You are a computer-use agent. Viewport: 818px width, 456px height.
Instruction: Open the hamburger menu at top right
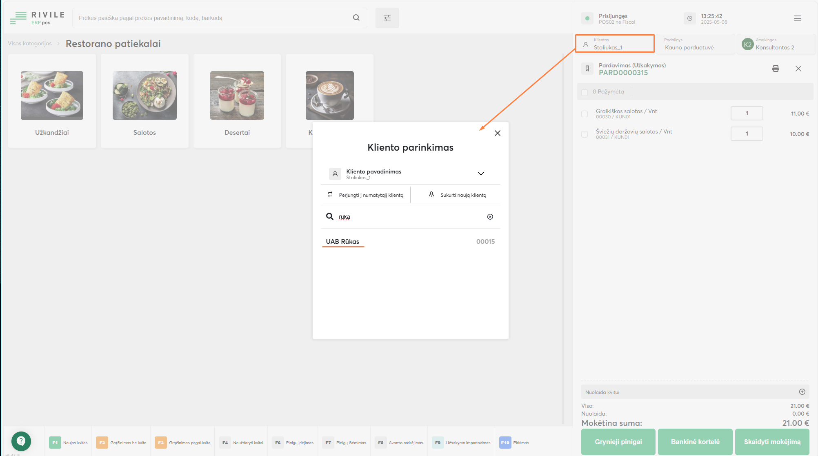click(797, 18)
